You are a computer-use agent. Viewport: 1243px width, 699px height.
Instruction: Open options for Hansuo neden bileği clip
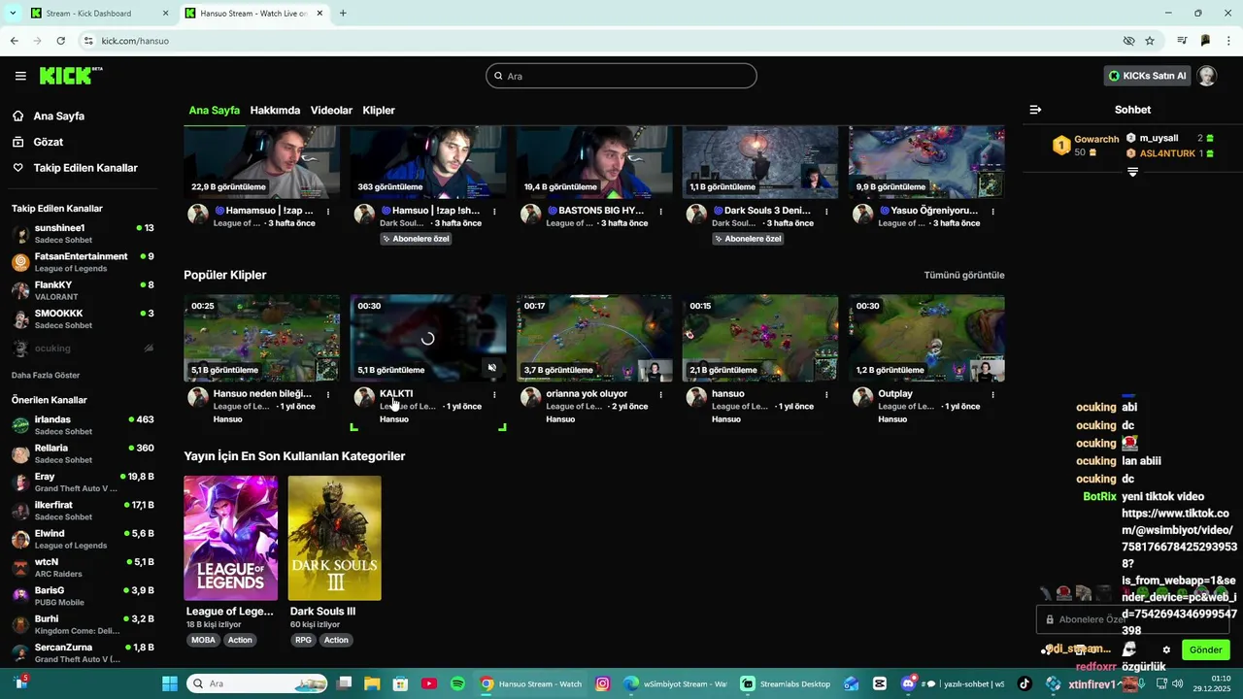(328, 394)
